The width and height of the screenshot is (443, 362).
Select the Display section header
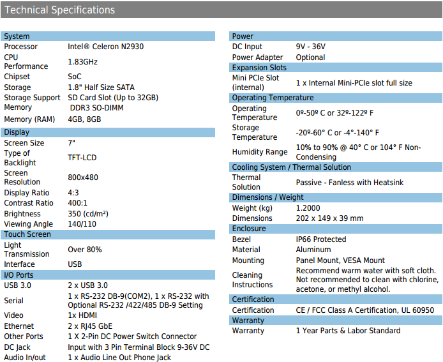click(x=108, y=132)
